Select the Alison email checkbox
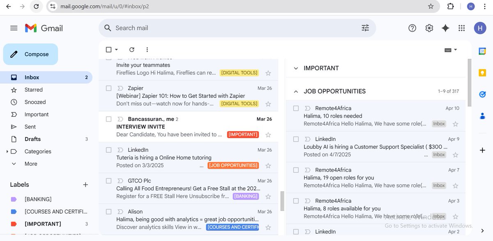 pos(109,211)
